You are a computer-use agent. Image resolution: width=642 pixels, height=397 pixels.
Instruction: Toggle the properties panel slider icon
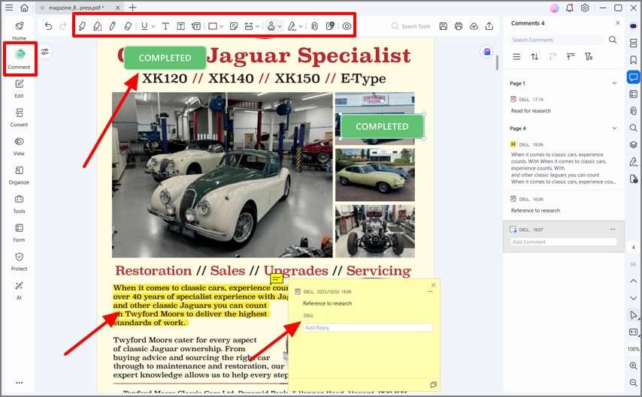click(45, 52)
